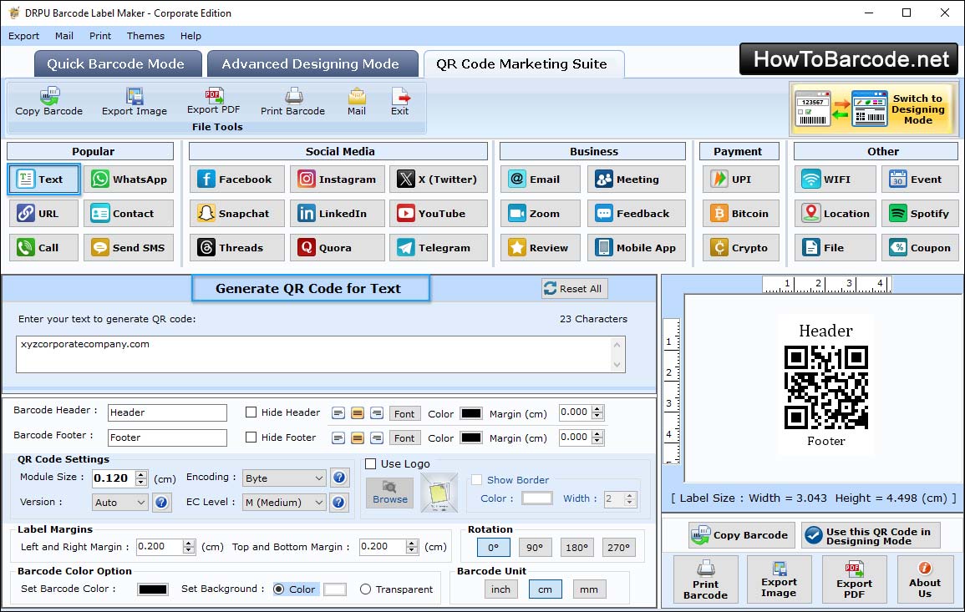Screen dimensions: 965x612
Task: Choose the Telegram QR code type
Action: 438,248
